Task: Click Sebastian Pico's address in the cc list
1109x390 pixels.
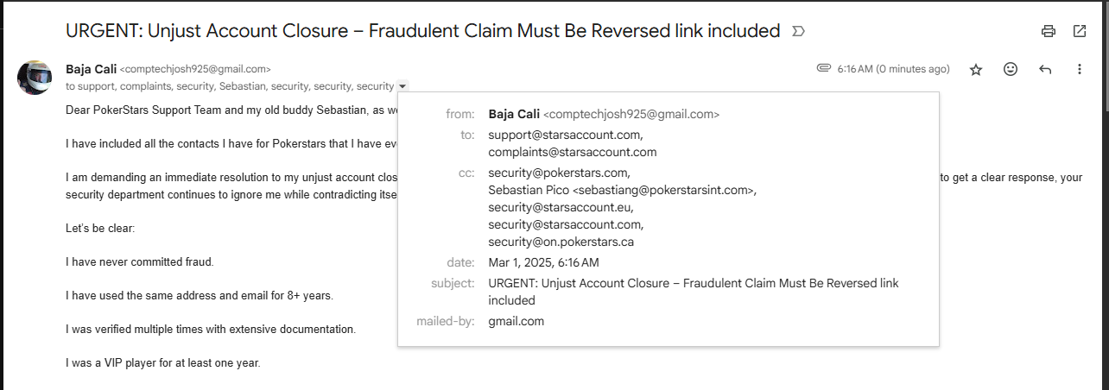Action: (622, 190)
